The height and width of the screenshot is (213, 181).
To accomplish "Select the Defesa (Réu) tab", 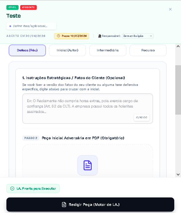I will coord(27,50).
